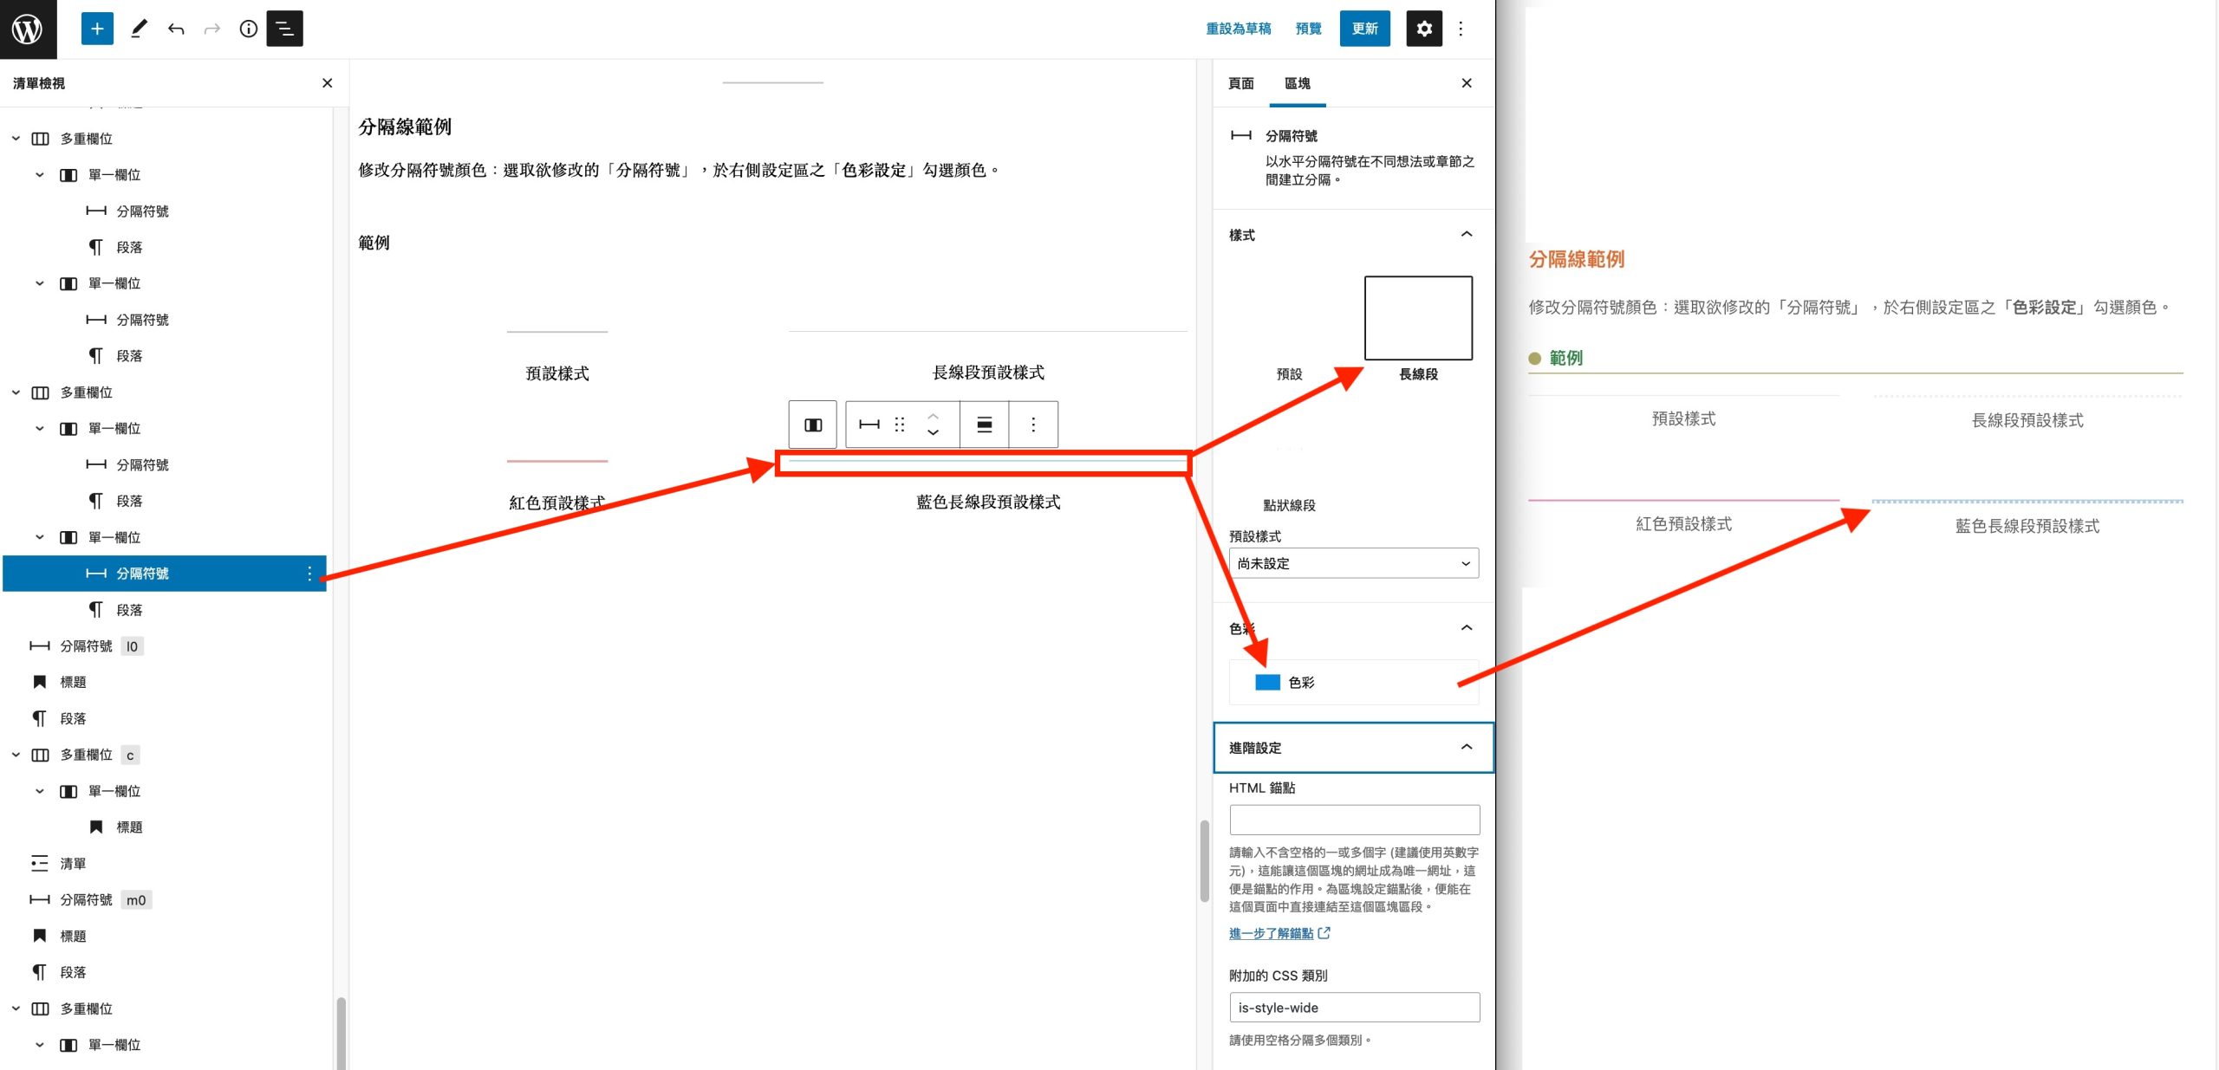Collapse the 進階設定 panel
Image resolution: width=2219 pixels, height=1070 pixels.
1467,747
